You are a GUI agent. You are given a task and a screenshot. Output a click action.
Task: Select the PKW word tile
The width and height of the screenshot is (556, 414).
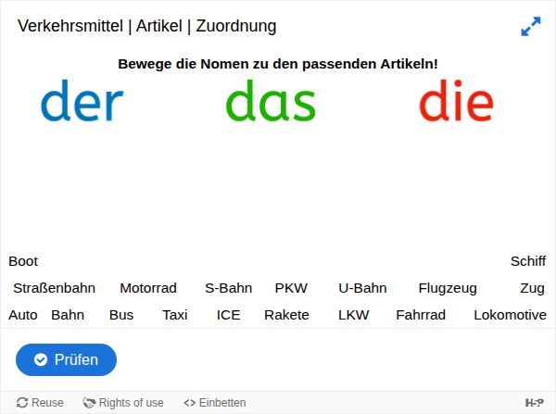[291, 288]
